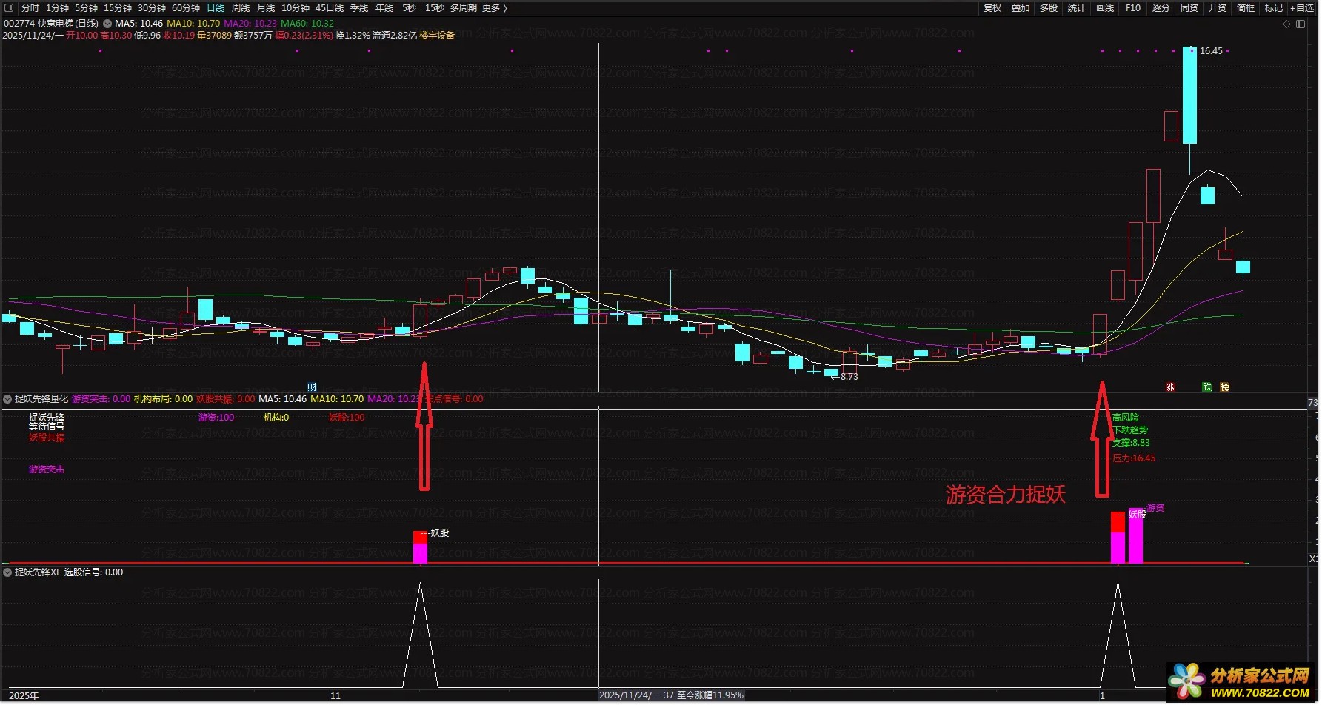Click the yellow 榜 badge icon
Viewport: 1322px width, 705px height.
[1224, 387]
